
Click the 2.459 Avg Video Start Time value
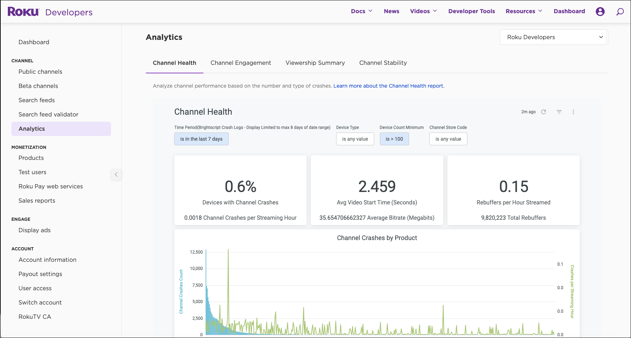coord(377,187)
